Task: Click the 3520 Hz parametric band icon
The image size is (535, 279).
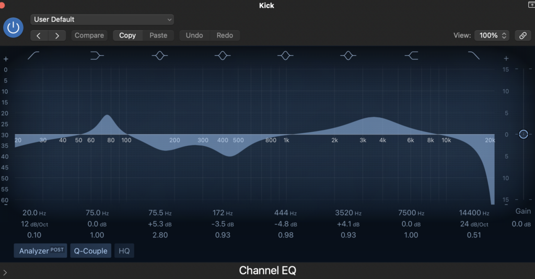Action: tap(348, 55)
